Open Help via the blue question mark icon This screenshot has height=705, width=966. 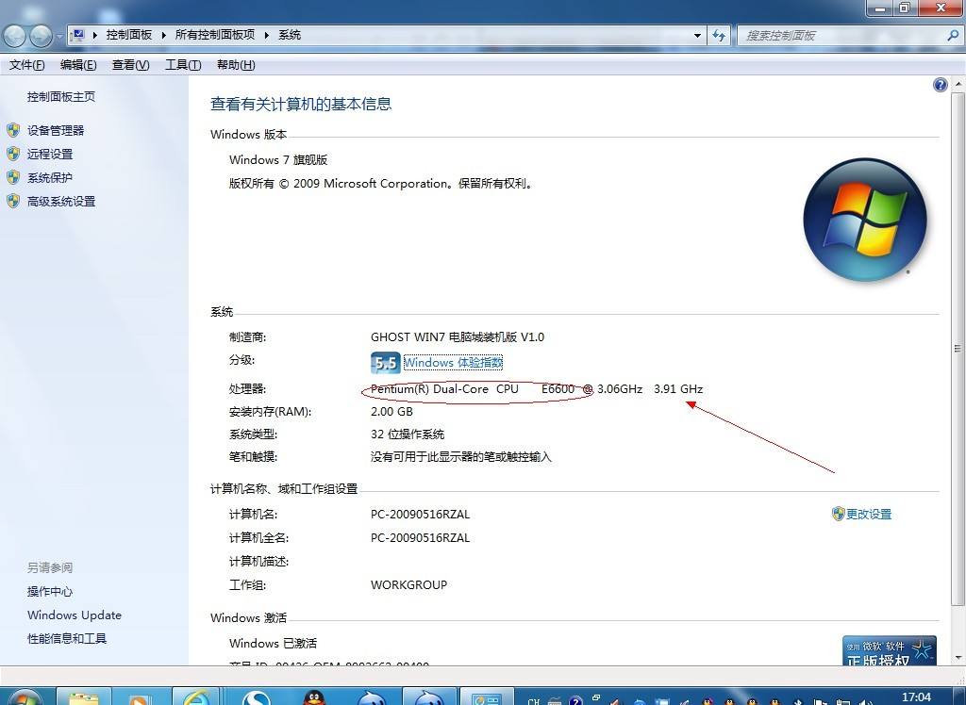tap(940, 85)
